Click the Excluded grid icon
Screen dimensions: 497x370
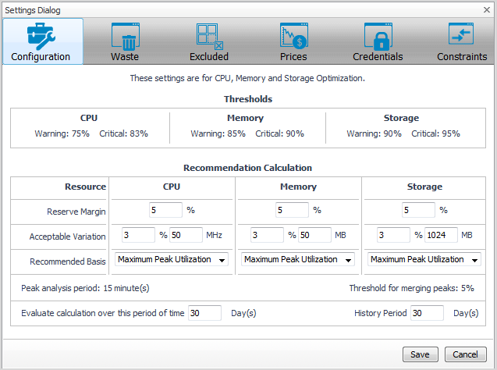click(209, 36)
